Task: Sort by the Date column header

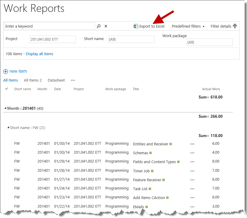Action: 58,89
